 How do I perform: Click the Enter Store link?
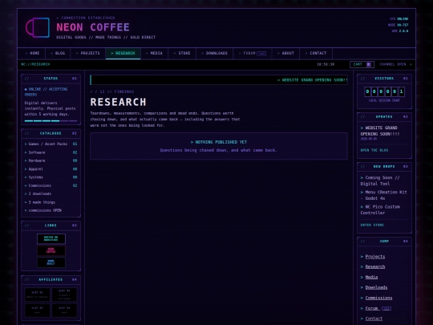(372, 225)
